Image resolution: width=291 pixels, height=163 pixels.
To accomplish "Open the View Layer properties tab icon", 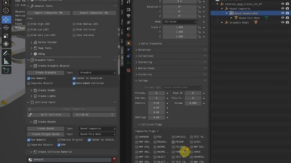I will coord(128,22).
